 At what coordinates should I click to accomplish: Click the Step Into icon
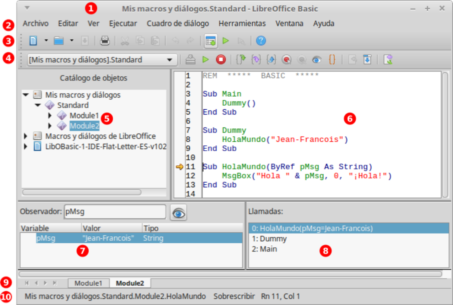256,60
